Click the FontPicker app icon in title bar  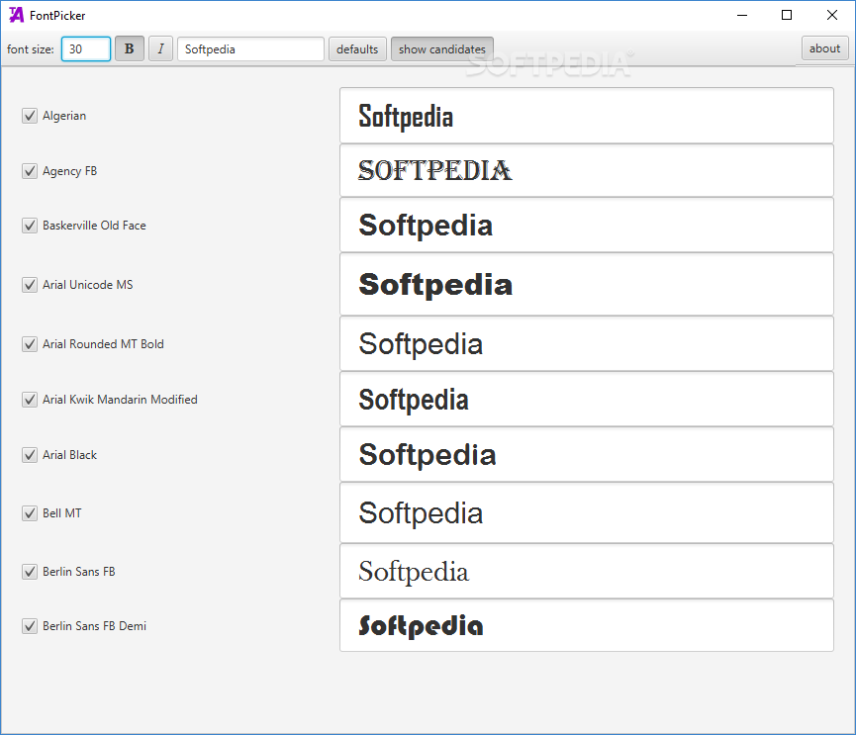tap(17, 15)
